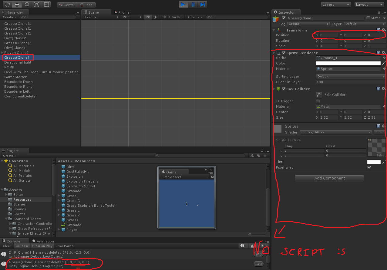Search Project by type icon
Viewport: 387px width, 270px height.
252,156
